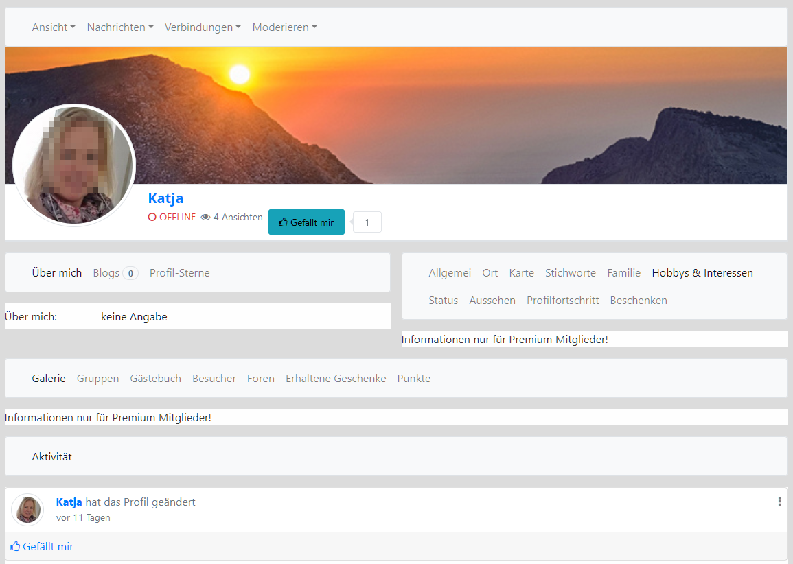The image size is (793, 564).
Task: Open the three-dot menu on activity entry
Action: (779, 502)
